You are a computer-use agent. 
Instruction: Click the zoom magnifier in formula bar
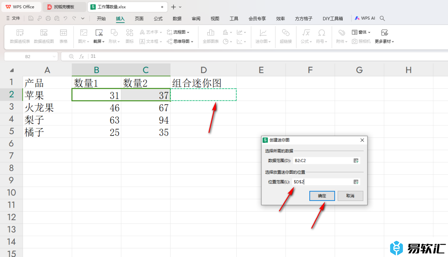click(x=71, y=56)
